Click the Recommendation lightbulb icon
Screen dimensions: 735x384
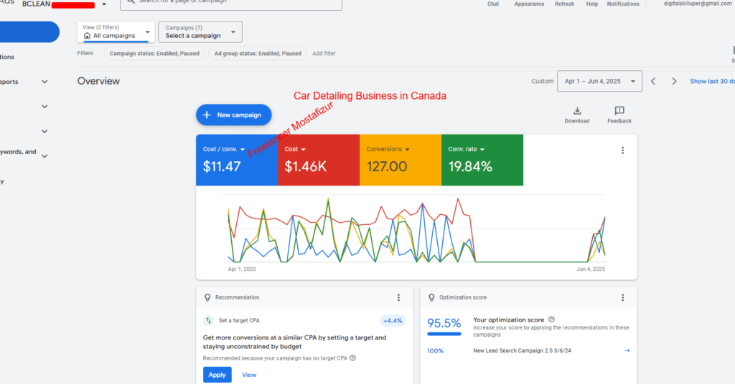pos(207,297)
